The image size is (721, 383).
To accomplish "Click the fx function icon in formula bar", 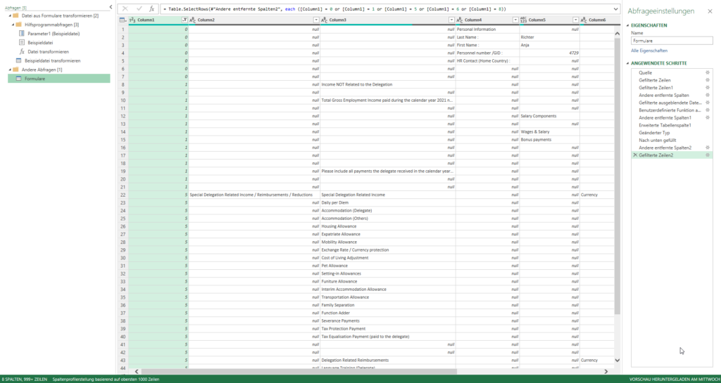I will pos(151,8).
